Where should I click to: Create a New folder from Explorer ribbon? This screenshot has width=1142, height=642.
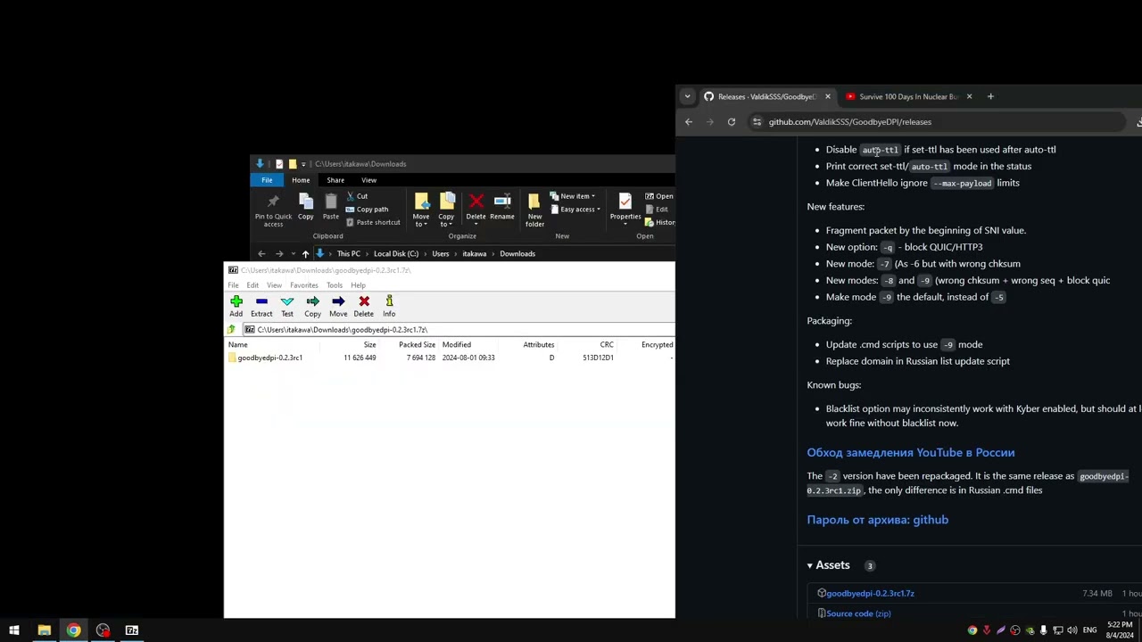click(534, 210)
